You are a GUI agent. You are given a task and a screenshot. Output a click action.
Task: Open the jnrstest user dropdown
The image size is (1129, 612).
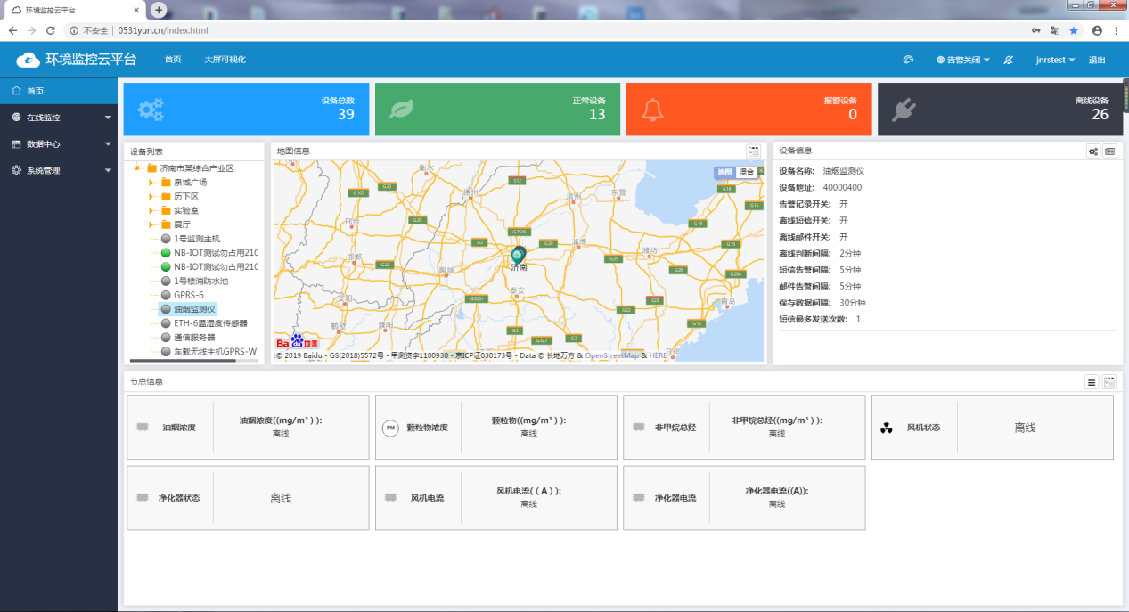[1056, 60]
